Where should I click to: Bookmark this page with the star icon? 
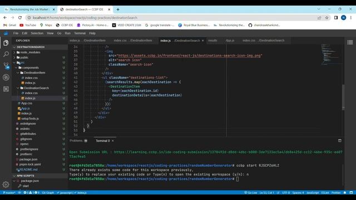pos(327,18)
